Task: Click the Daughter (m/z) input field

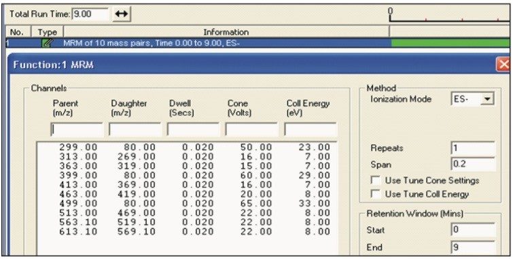Action: coord(135,129)
